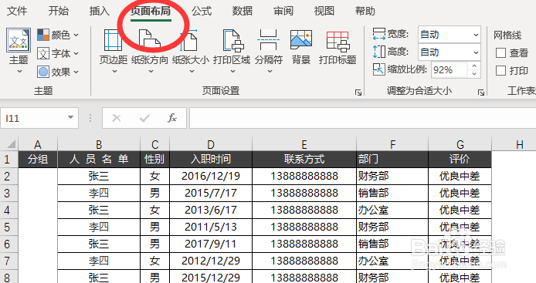Select column D header
The image size is (536, 283).
click(x=211, y=144)
